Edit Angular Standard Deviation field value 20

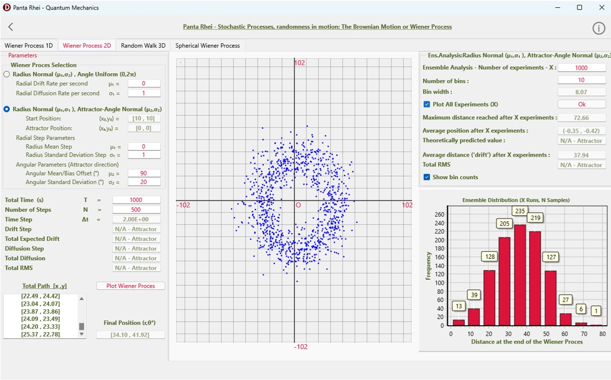144,182
